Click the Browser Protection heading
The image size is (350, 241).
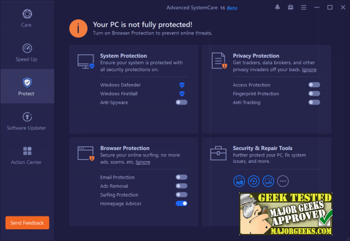125,148
